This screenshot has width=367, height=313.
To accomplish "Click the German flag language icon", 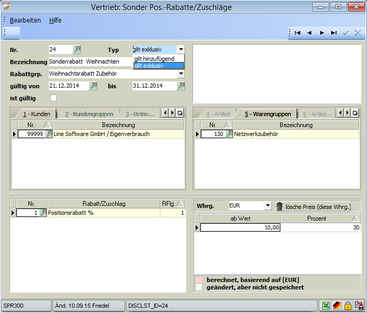I will point(337,306).
